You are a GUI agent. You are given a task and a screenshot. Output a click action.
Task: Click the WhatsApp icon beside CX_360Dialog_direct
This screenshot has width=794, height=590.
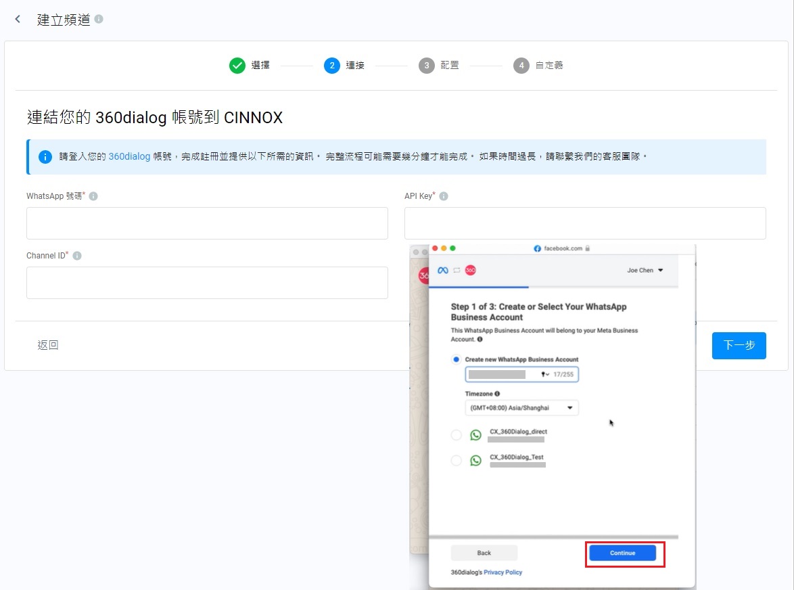pos(475,435)
